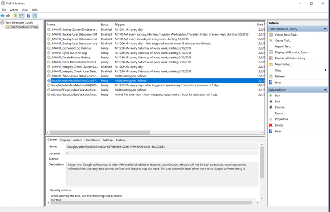330x212 pixels.
Task: Collapse Task Scheduler Library actions section
Action: pos(325,29)
